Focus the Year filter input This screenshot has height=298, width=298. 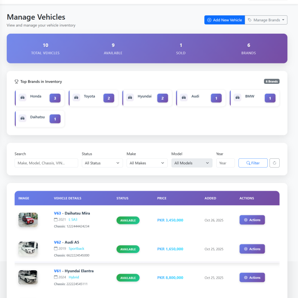225,163
